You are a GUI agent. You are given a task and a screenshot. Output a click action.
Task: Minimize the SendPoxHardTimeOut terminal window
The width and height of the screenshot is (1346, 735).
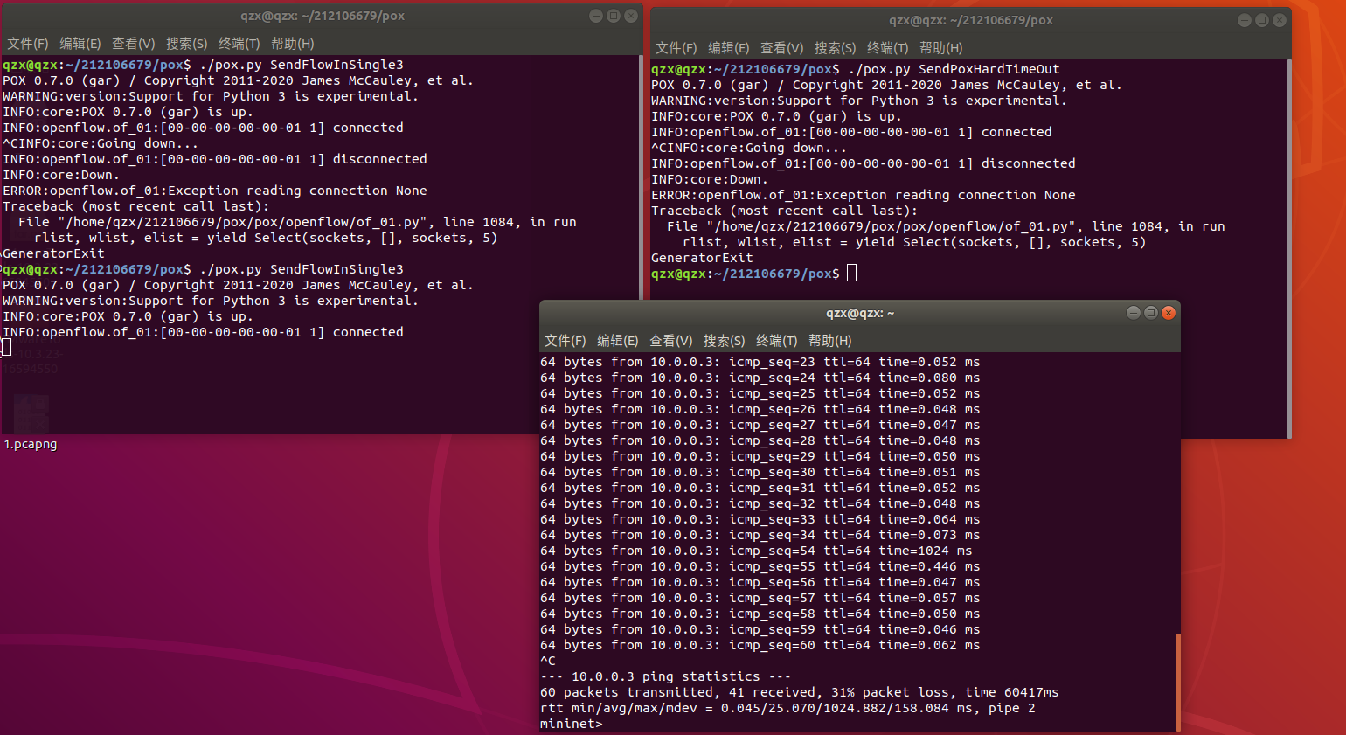coord(1245,20)
